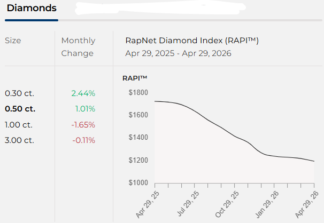This screenshot has height=223, width=324.
Task: Click the RAPI™ axis label
Action: coord(135,78)
